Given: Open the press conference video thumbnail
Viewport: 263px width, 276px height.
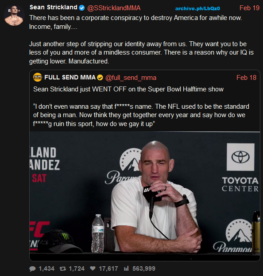Looking at the screenshot, I should [x=145, y=196].
